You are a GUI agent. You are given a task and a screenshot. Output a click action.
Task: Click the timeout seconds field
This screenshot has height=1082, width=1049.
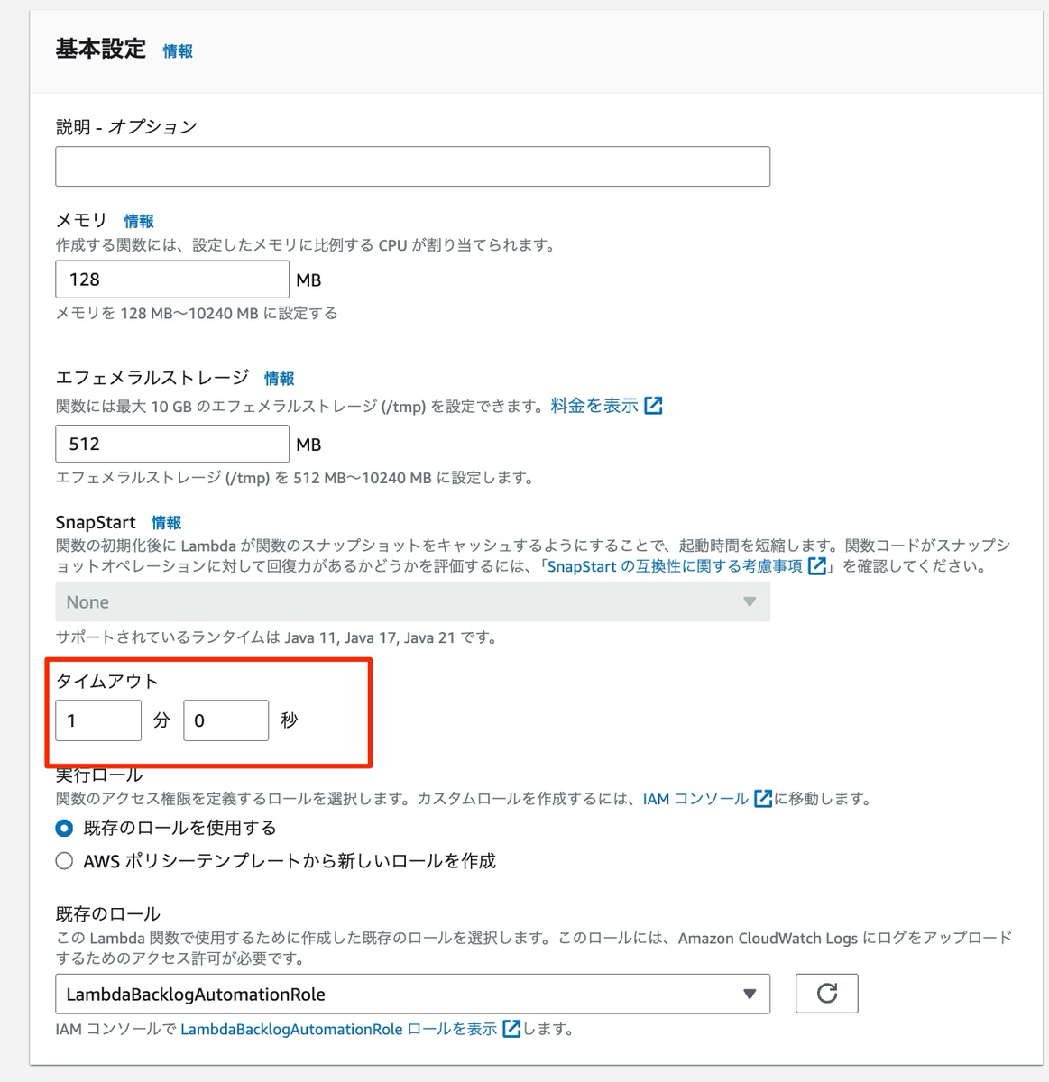point(225,720)
